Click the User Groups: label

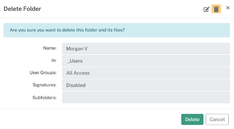point(43,73)
